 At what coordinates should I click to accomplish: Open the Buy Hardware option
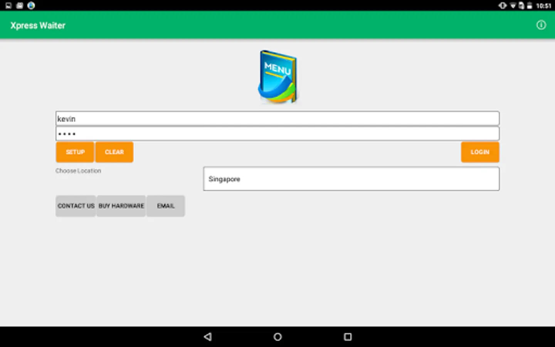pos(121,206)
